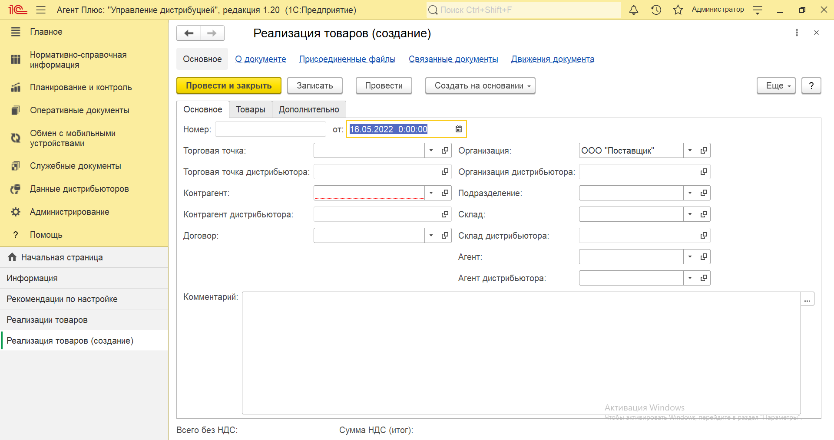Viewport: 834px width, 440px height.
Task: Open Торговая точка дистрибьютора record icon
Action: [x=445, y=172]
